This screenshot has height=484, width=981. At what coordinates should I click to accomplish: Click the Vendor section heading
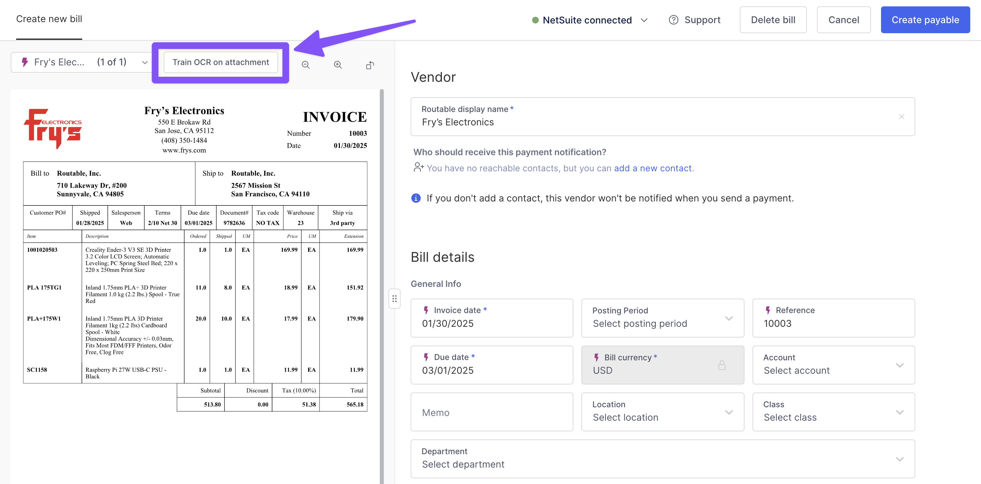point(433,77)
